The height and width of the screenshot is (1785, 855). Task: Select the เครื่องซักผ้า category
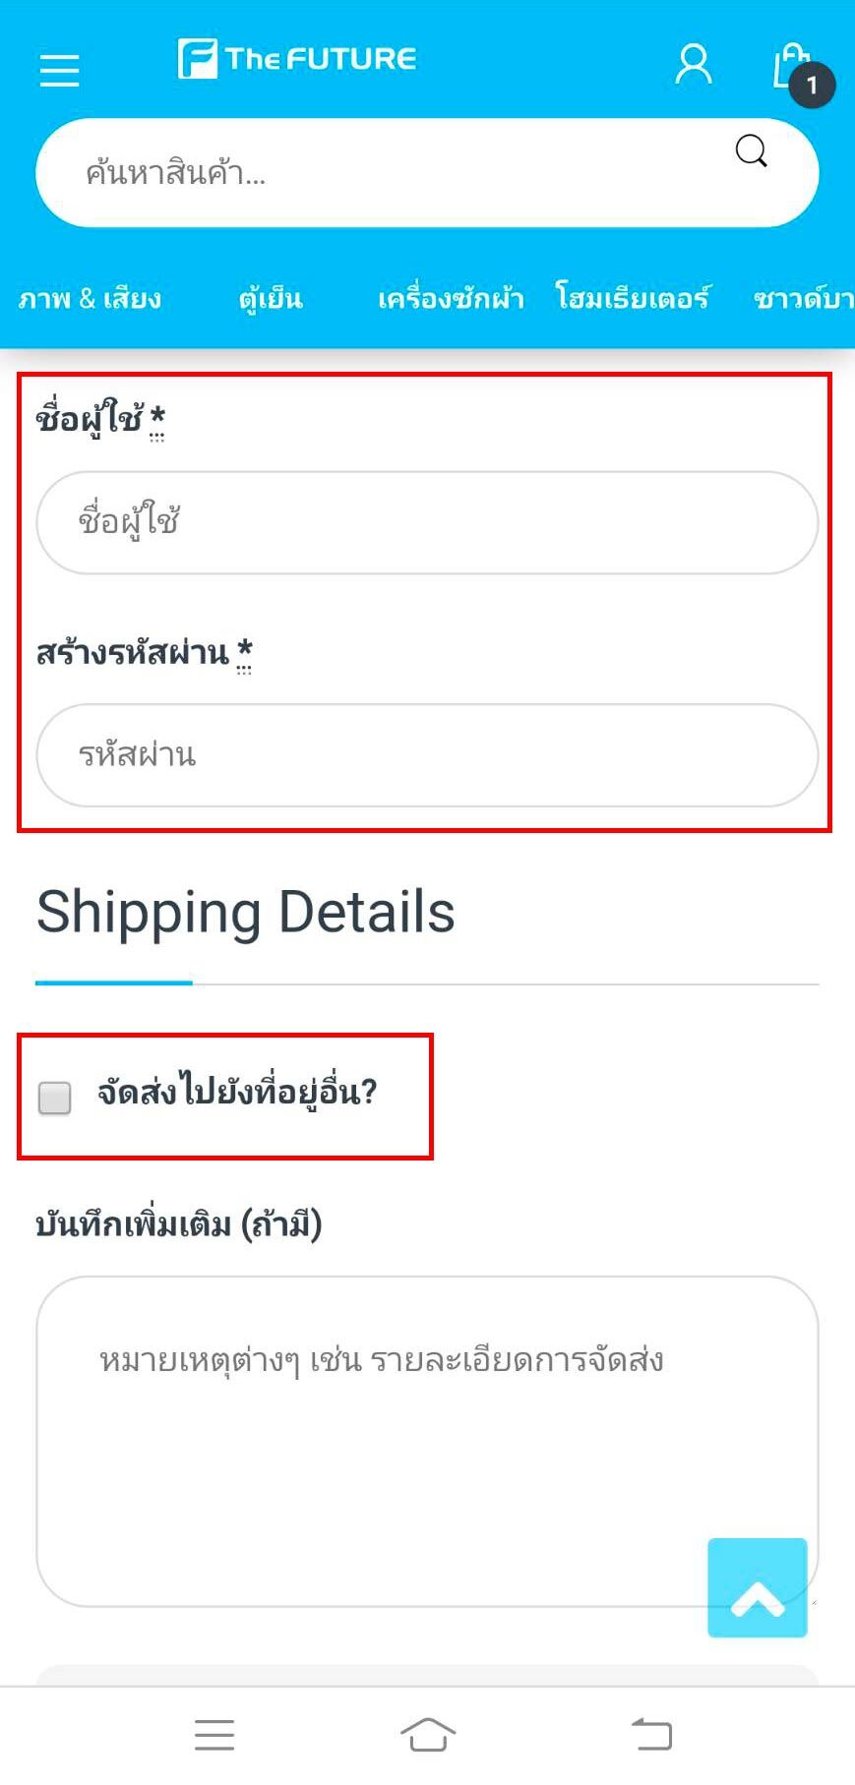pos(451,298)
